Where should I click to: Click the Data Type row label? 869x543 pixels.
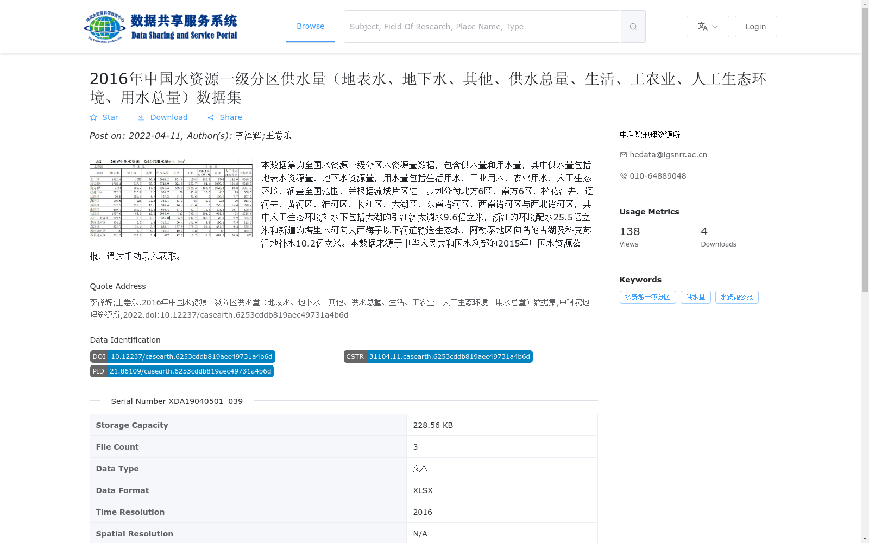point(117,469)
